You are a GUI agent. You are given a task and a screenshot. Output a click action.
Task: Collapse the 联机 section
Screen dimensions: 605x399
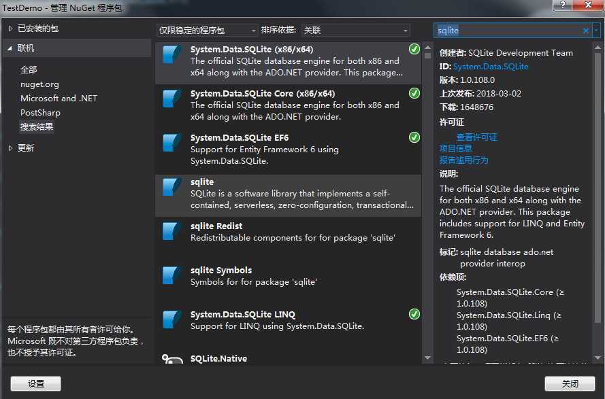[10, 48]
